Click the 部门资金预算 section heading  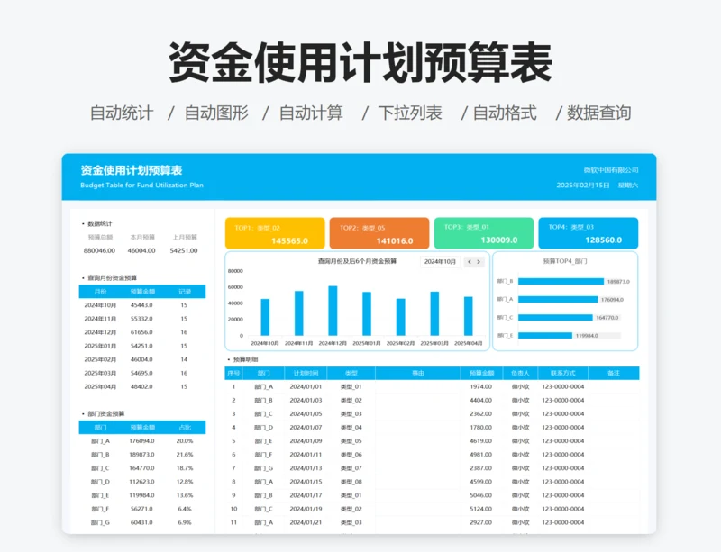click(x=105, y=413)
